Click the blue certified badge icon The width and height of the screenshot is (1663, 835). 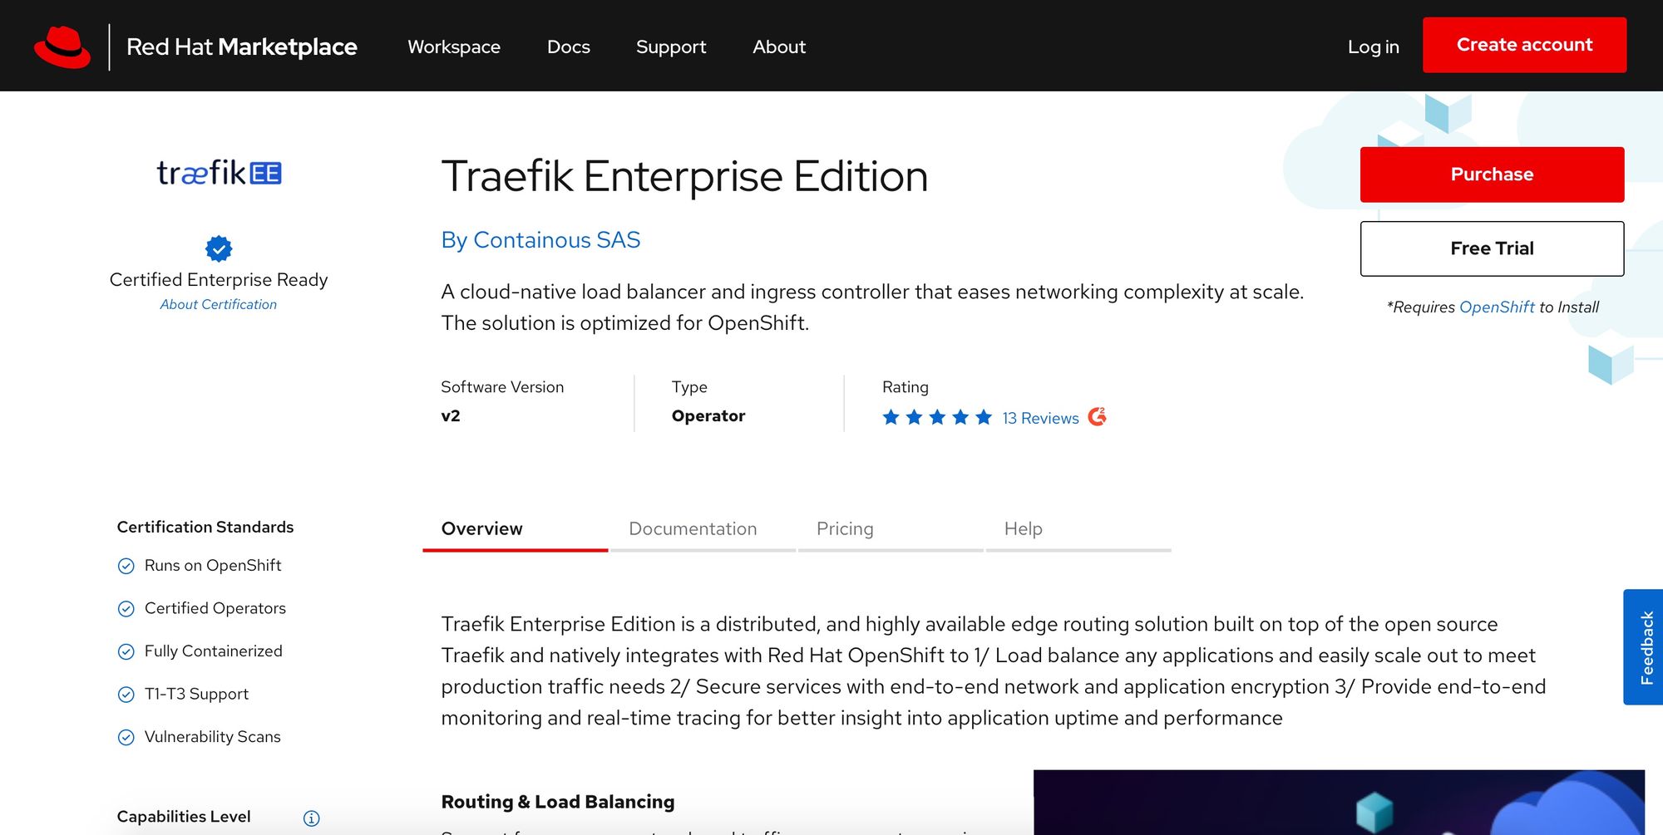pyautogui.click(x=219, y=248)
